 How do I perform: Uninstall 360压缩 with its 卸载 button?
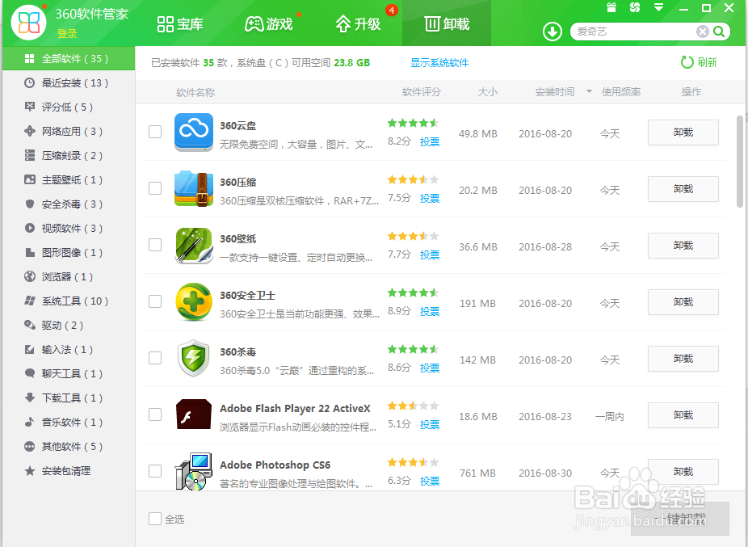pyautogui.click(x=683, y=189)
